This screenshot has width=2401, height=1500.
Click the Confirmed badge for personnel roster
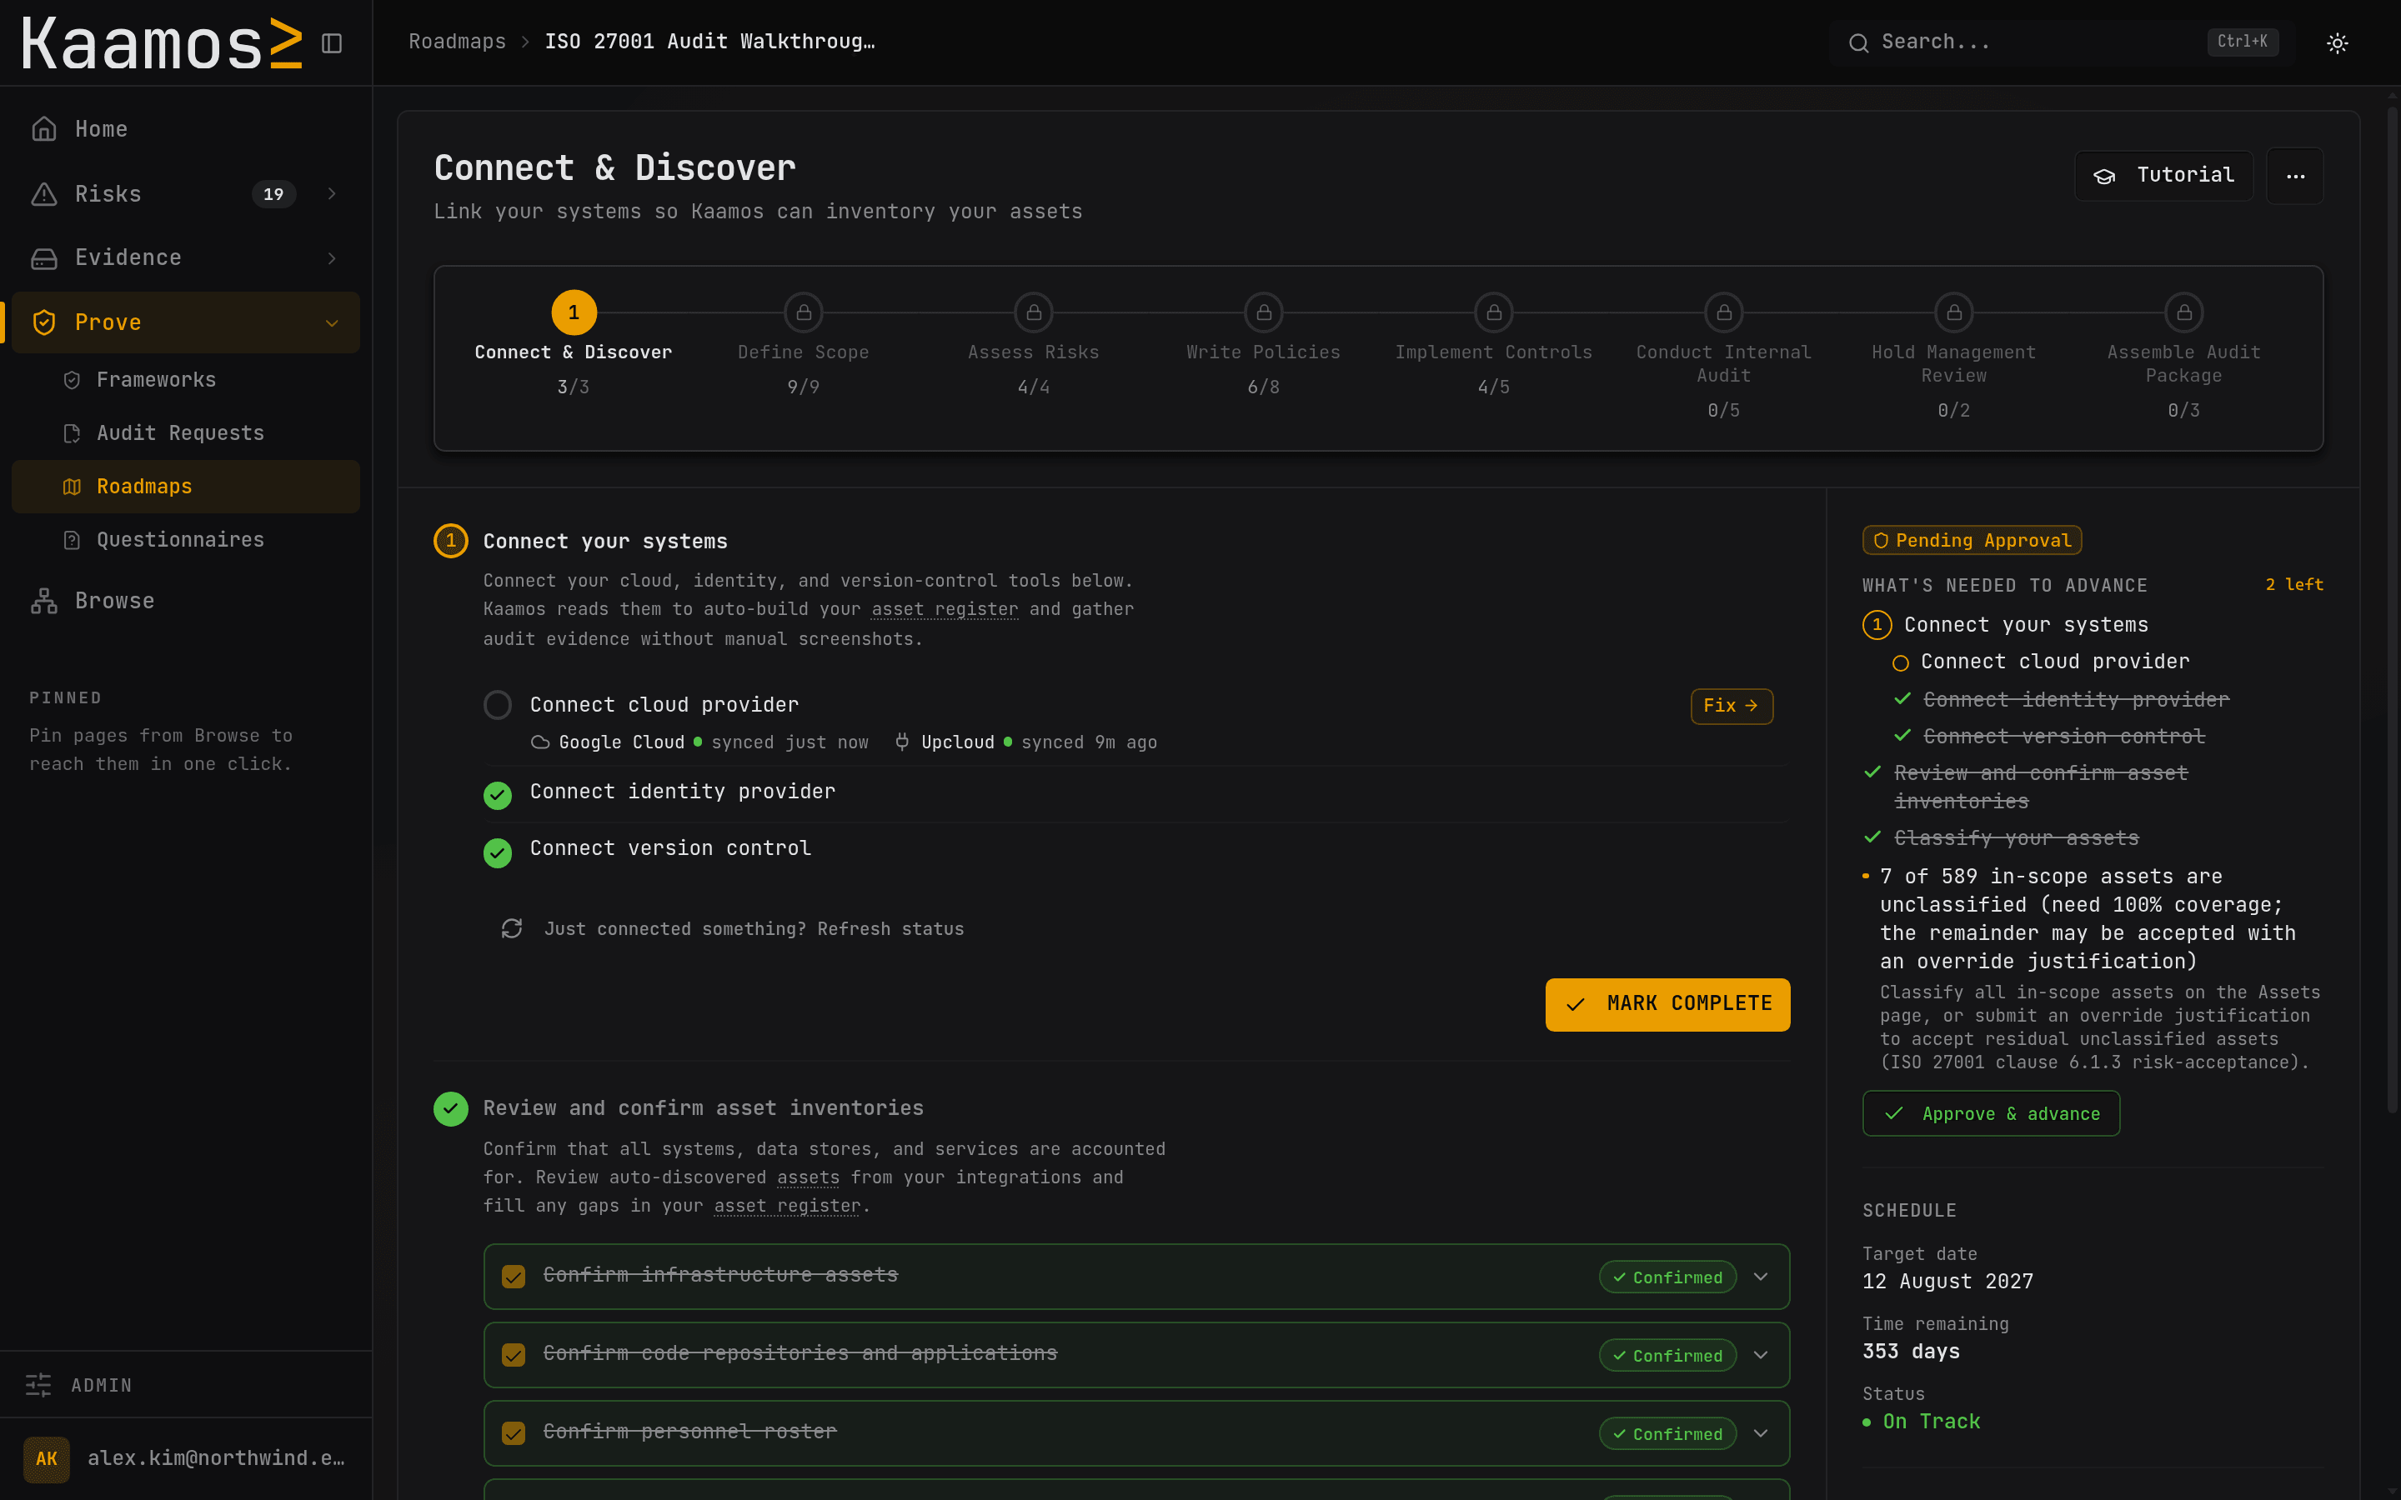[x=1667, y=1434]
